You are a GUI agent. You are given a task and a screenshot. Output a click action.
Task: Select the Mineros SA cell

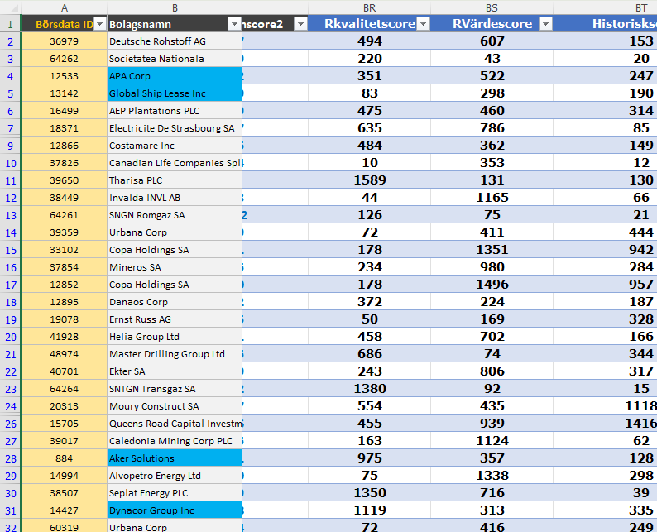click(175, 267)
